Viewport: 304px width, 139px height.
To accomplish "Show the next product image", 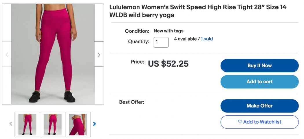I will point(99,55).
